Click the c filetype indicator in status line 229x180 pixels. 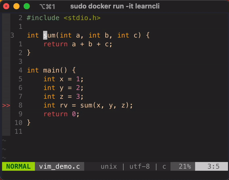coord(164,167)
